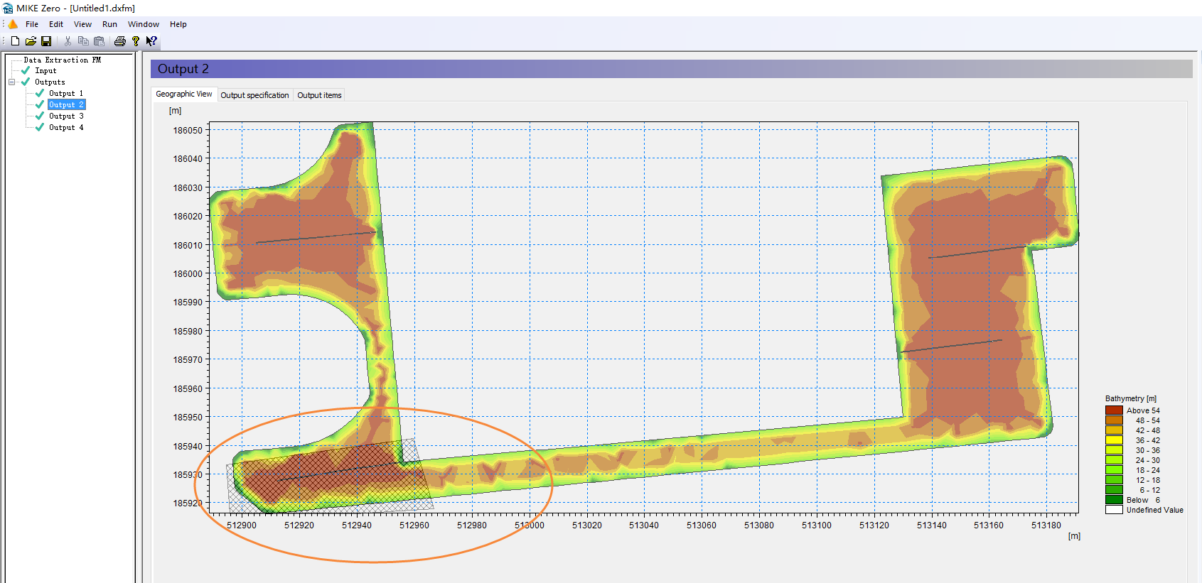Save the file using floppy disk icon
This screenshot has width=1202, height=583.
[46, 41]
